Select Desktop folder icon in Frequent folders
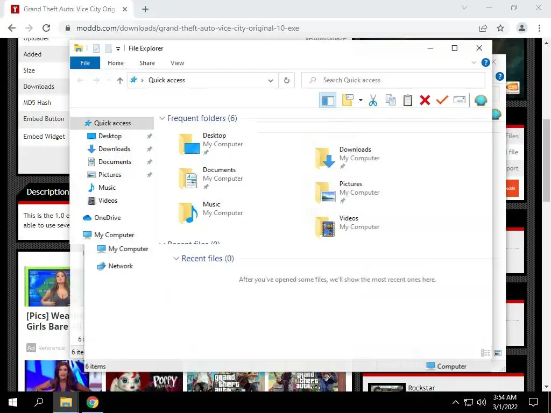 click(x=189, y=144)
